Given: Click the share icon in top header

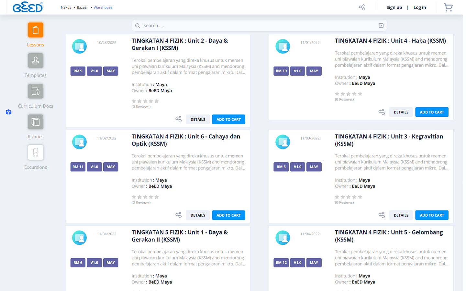Looking at the screenshot, I should click(362, 7).
